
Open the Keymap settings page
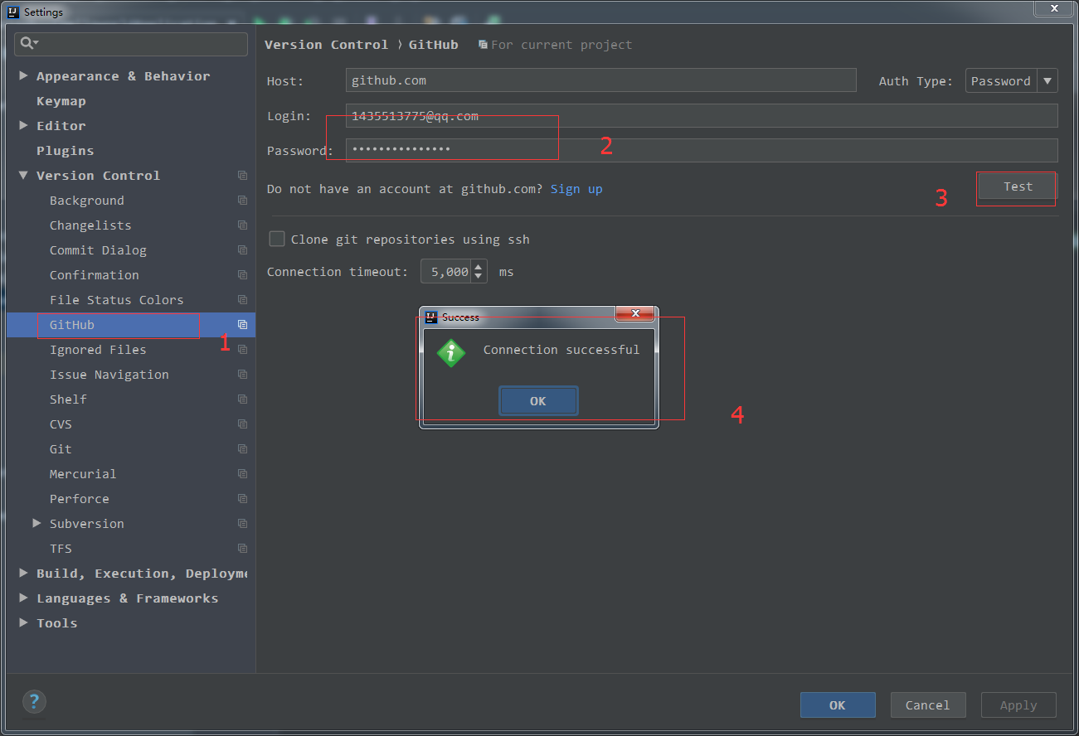point(61,101)
